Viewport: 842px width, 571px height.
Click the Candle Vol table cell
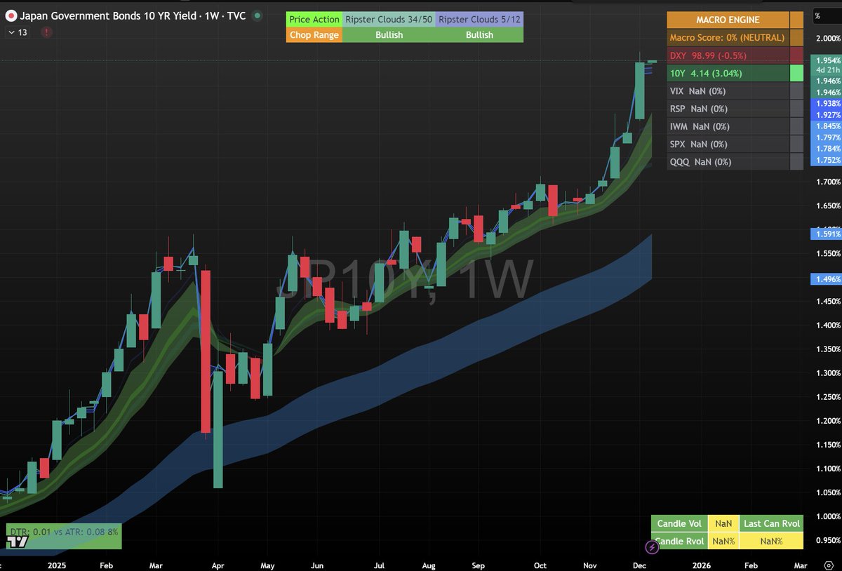point(679,523)
